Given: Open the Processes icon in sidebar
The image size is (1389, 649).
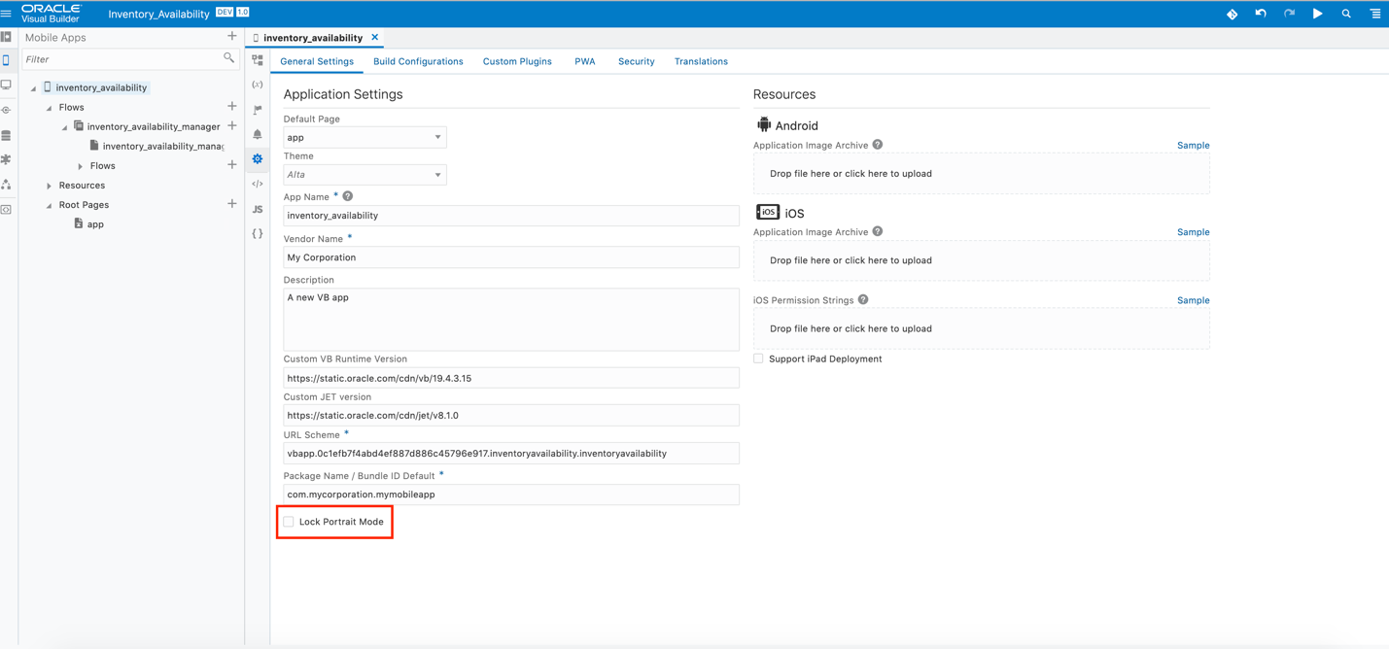Looking at the screenshot, I should point(6,185).
